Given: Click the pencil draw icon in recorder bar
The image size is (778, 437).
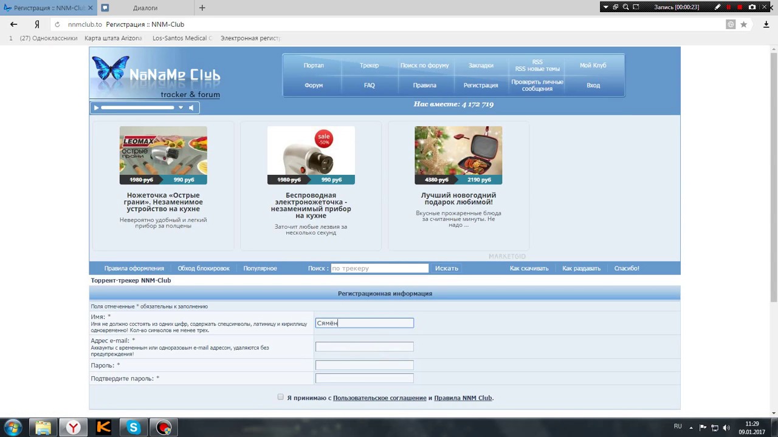Looking at the screenshot, I should click(x=718, y=7).
